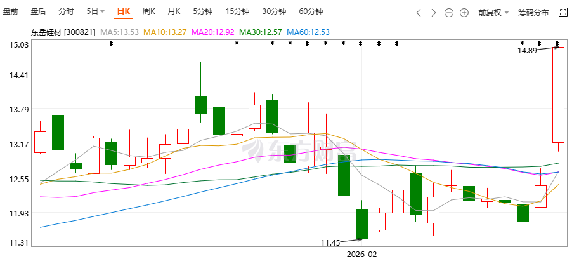
Task: Select the 60分钟 interval tab
Action: (311, 11)
